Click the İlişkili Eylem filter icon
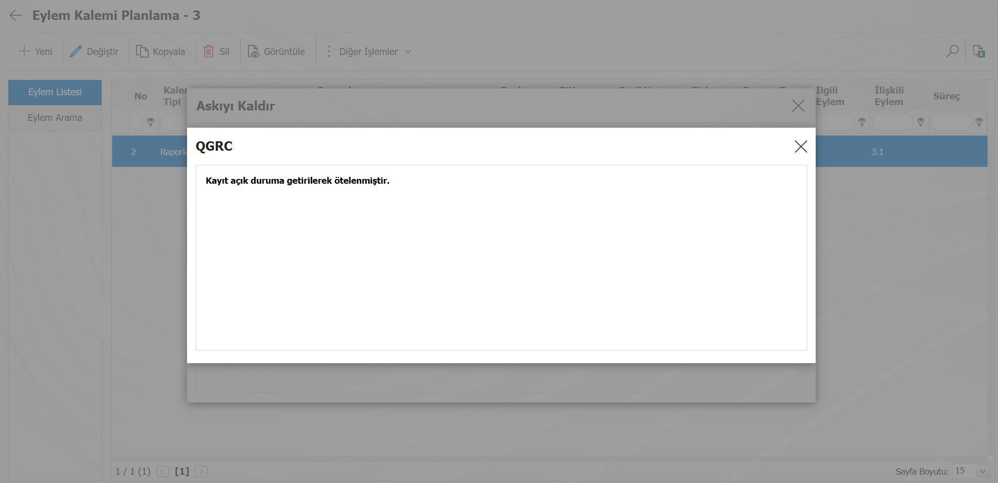The height and width of the screenshot is (483, 998). tap(920, 122)
